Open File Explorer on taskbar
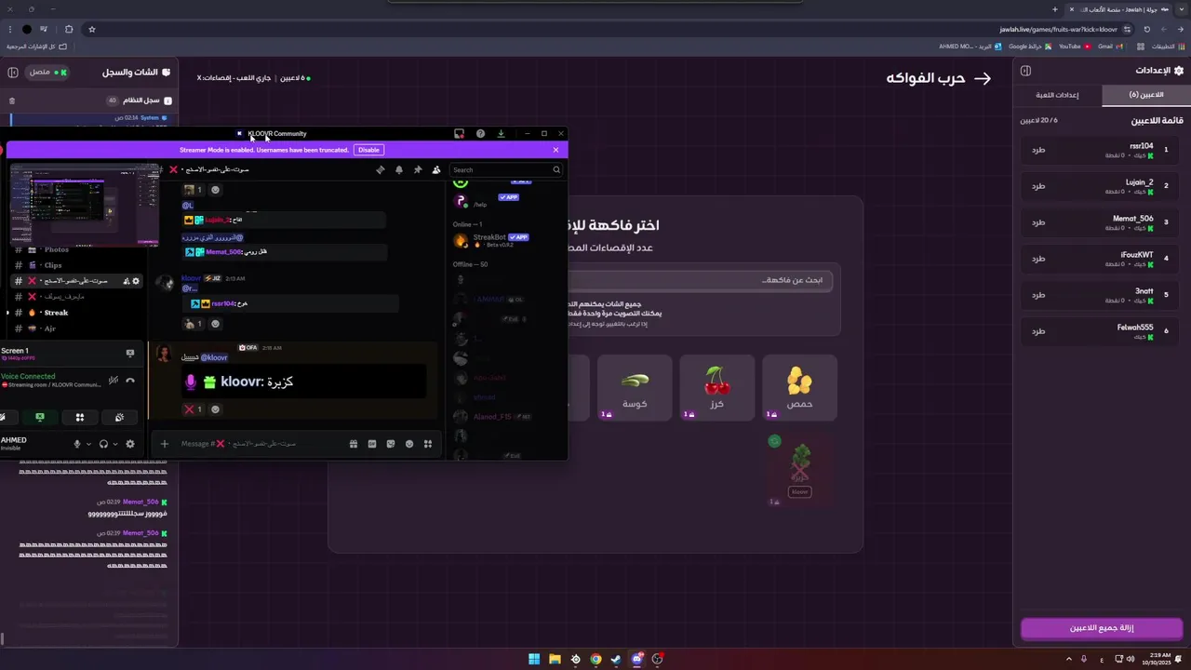 (x=555, y=659)
